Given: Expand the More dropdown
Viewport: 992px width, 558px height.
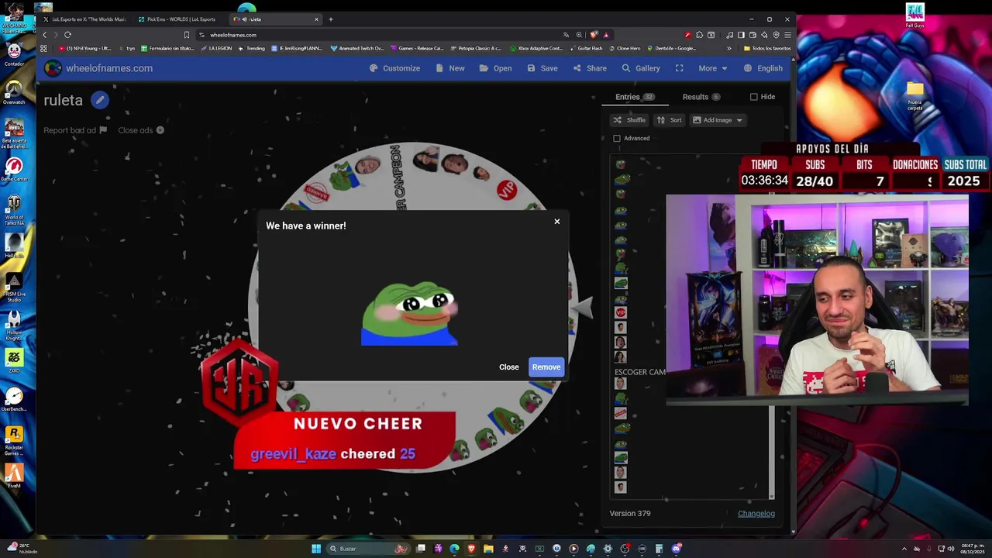Looking at the screenshot, I should (713, 68).
